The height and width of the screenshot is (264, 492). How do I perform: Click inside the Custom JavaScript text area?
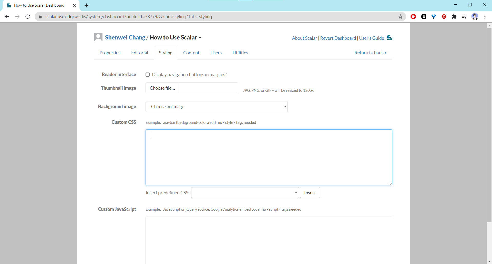coord(269,240)
